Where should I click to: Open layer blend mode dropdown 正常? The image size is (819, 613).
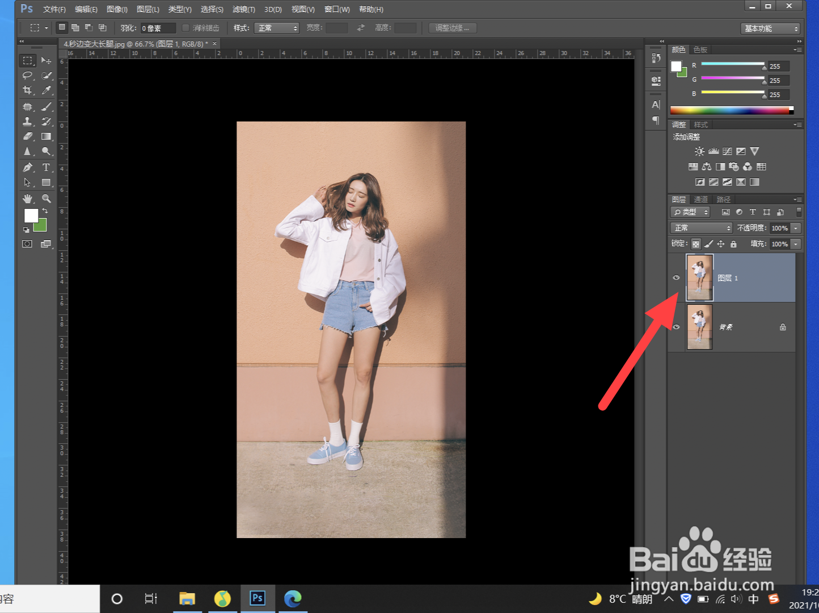pos(702,228)
